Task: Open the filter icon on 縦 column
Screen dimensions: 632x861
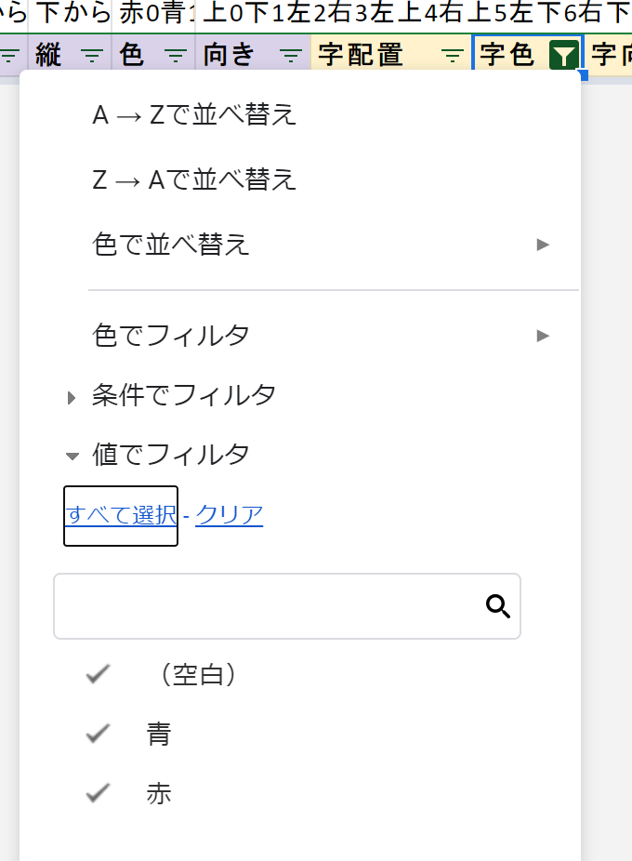Action: coord(91,56)
